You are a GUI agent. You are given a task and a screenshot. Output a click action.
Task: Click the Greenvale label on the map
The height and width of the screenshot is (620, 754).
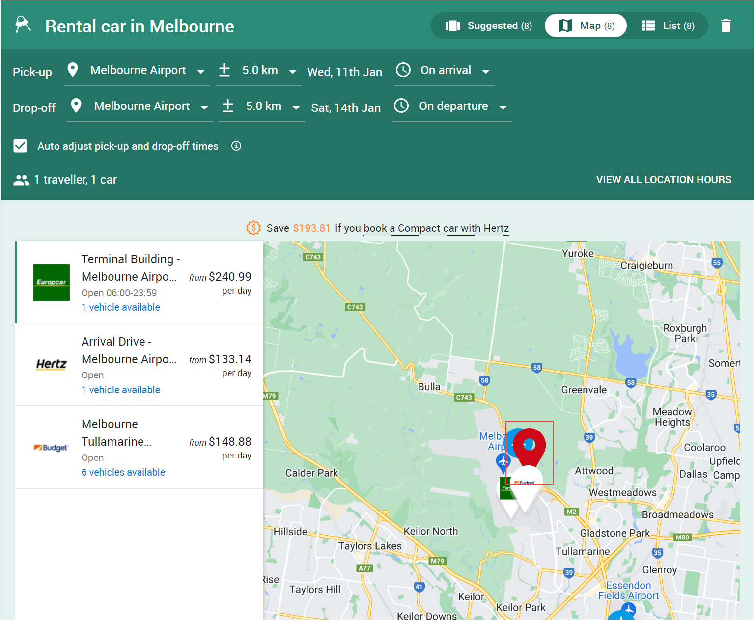click(584, 390)
